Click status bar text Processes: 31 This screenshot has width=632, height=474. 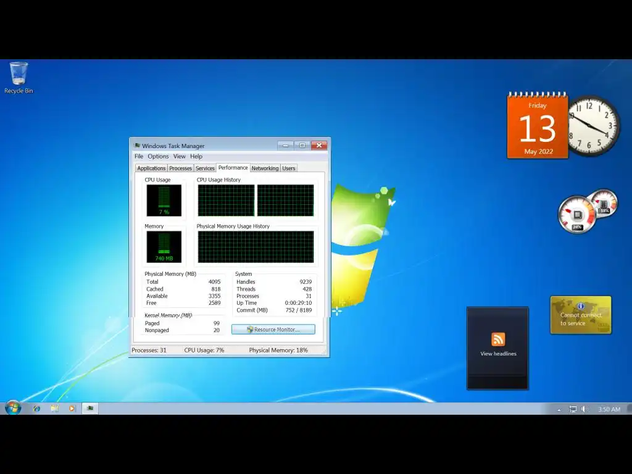(x=149, y=351)
